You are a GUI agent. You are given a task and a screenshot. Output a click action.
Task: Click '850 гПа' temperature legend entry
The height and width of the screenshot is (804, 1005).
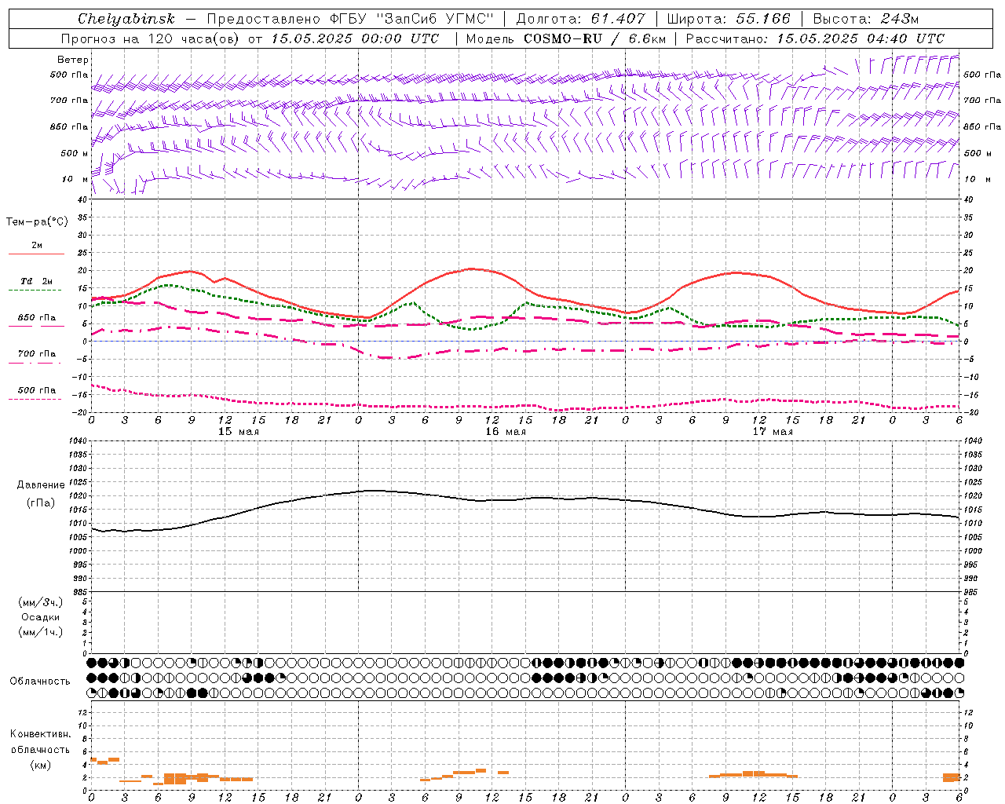pos(37,318)
